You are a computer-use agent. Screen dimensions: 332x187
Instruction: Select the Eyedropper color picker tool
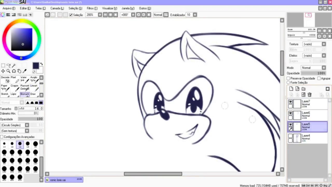point(25,71)
